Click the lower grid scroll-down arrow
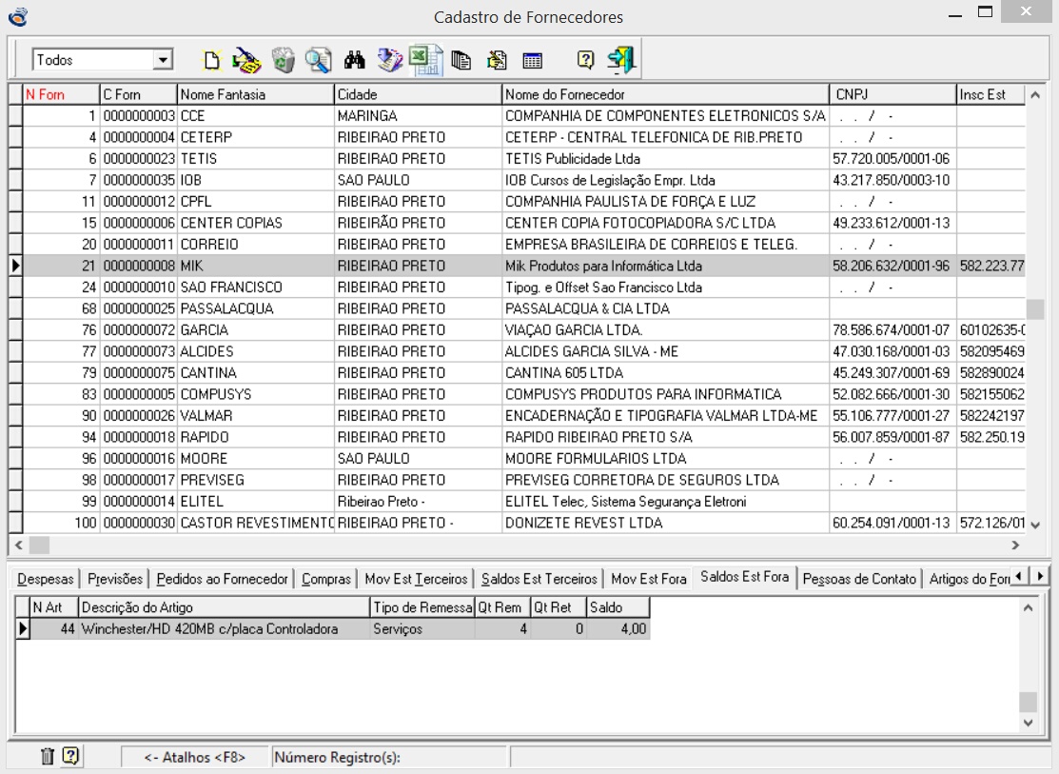The height and width of the screenshot is (774, 1059). click(x=1028, y=723)
